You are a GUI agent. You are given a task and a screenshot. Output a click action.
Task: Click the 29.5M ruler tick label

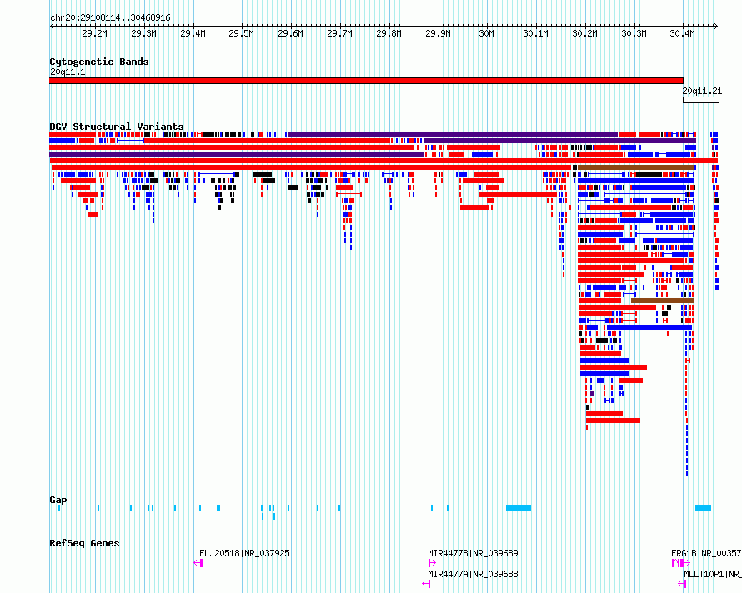tap(241, 33)
